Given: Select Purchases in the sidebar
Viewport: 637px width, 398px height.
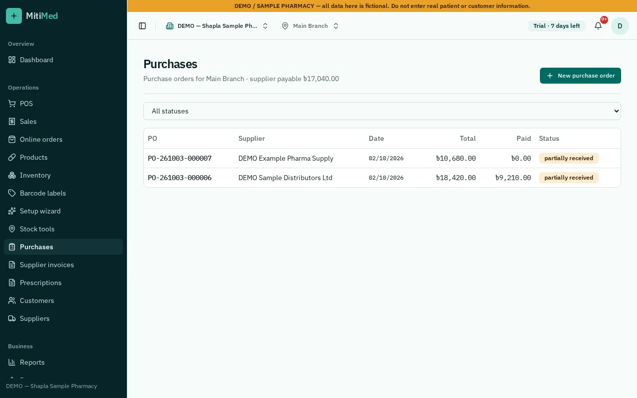Looking at the screenshot, I should coord(63,247).
